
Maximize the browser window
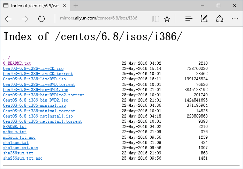[x=219, y=6]
